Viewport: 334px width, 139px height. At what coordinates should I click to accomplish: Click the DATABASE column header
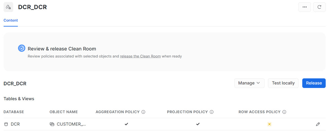(x=14, y=112)
